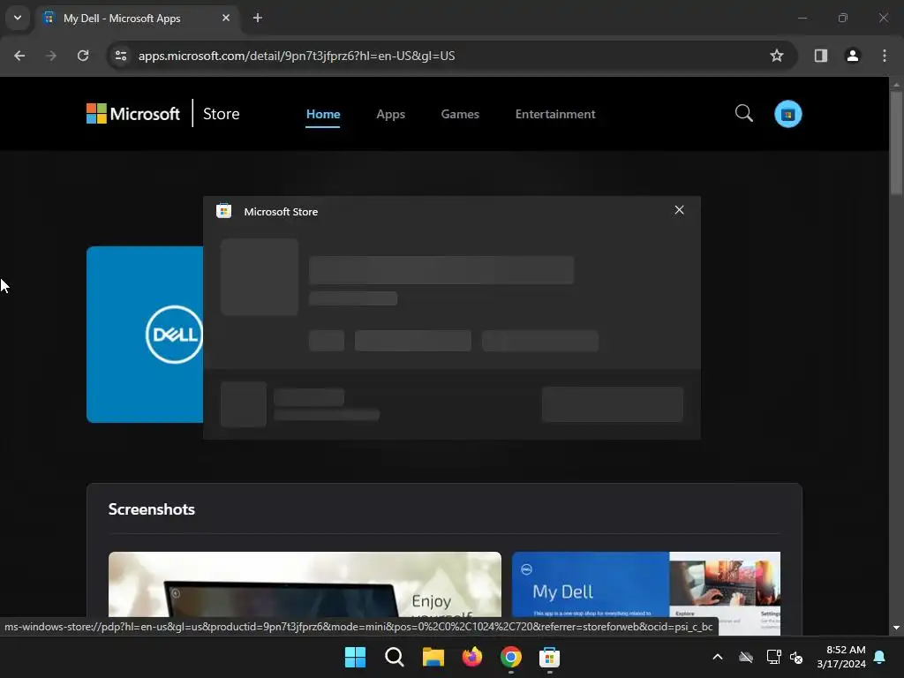This screenshot has height=678, width=904.
Task: Go back to the previous page
Action: [x=19, y=56]
